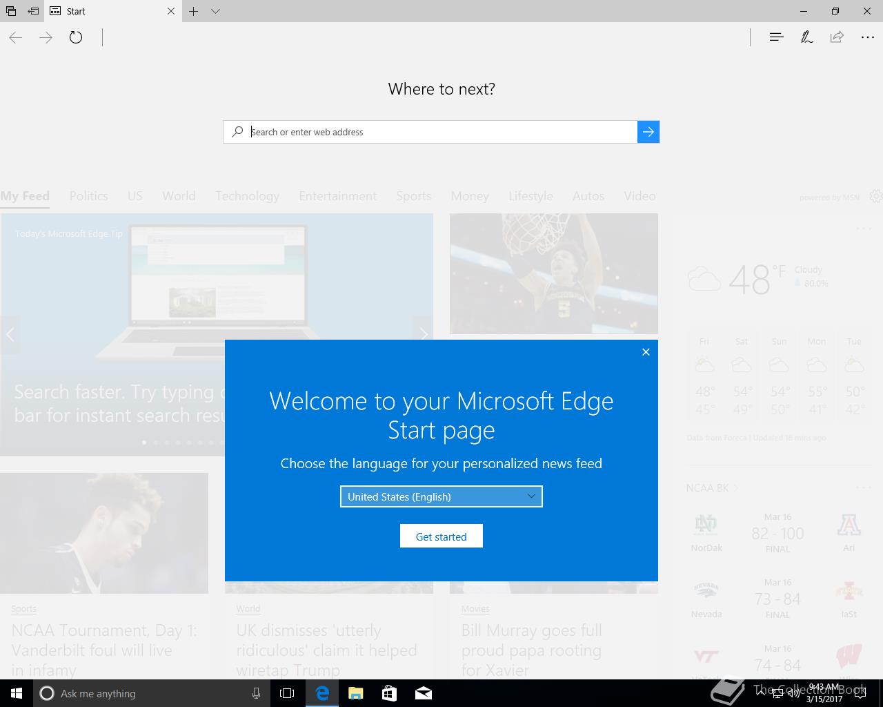Click the Edge icon in taskbar
The height and width of the screenshot is (707, 883).
tap(321, 693)
